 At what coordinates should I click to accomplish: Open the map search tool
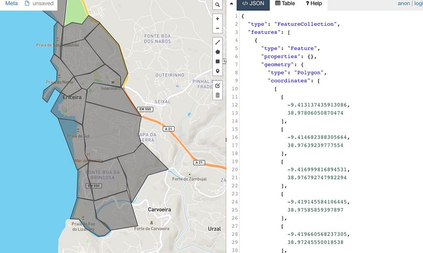coord(217,5)
